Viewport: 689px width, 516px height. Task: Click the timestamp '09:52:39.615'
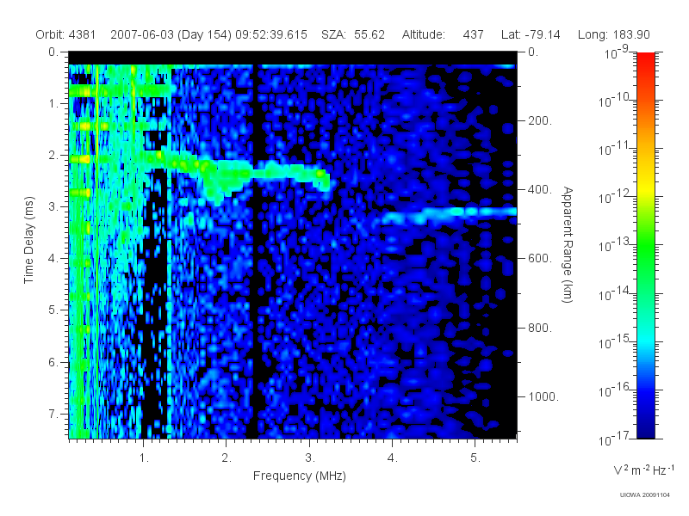pos(271,34)
